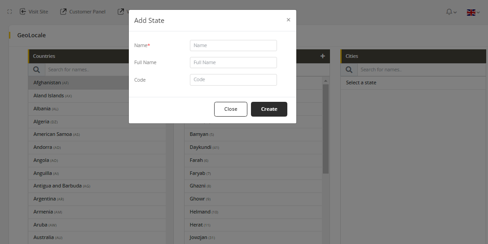
Task: Click the Cities search magnifier icon
Action: point(349,70)
